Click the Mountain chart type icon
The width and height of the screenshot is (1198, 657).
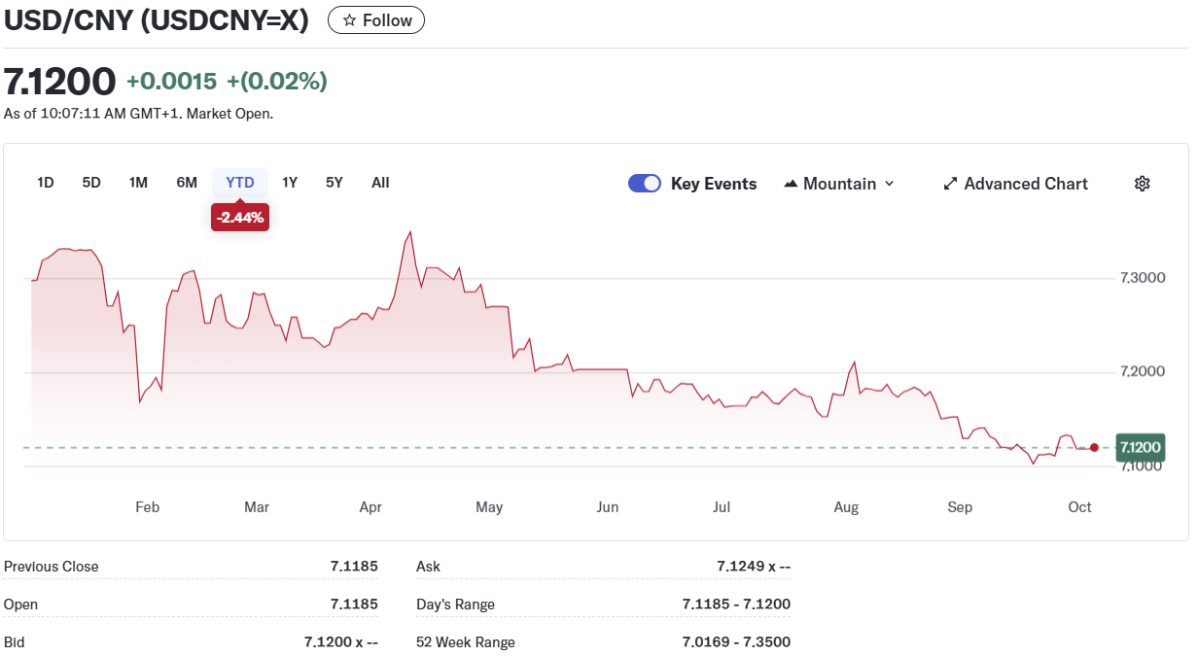click(791, 184)
